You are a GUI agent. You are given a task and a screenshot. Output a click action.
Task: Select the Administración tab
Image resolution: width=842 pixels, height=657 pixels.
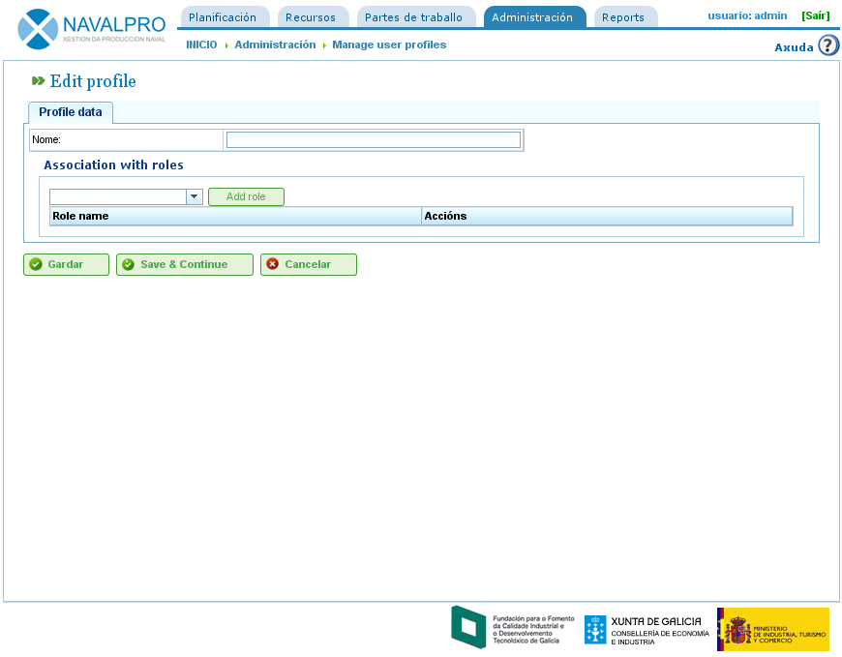532,17
